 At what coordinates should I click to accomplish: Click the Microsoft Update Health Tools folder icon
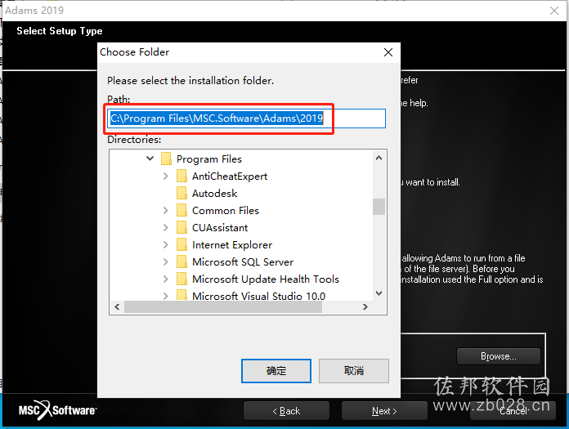pos(181,279)
